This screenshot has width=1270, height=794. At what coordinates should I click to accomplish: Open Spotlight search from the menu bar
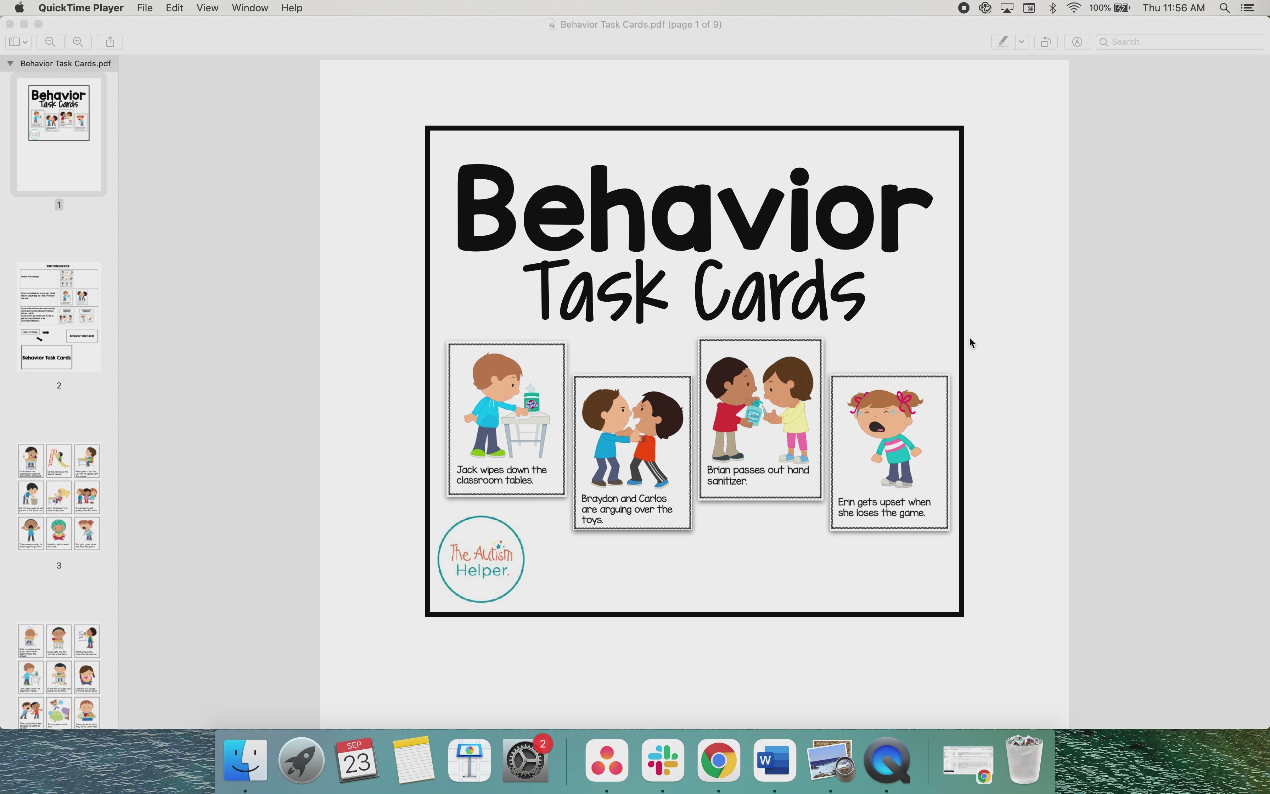coord(1224,8)
